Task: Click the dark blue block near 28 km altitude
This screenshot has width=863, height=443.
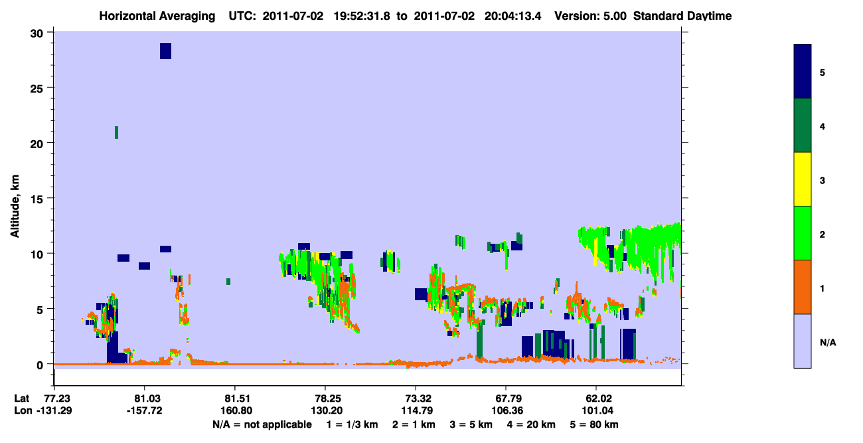Action: 165,51
